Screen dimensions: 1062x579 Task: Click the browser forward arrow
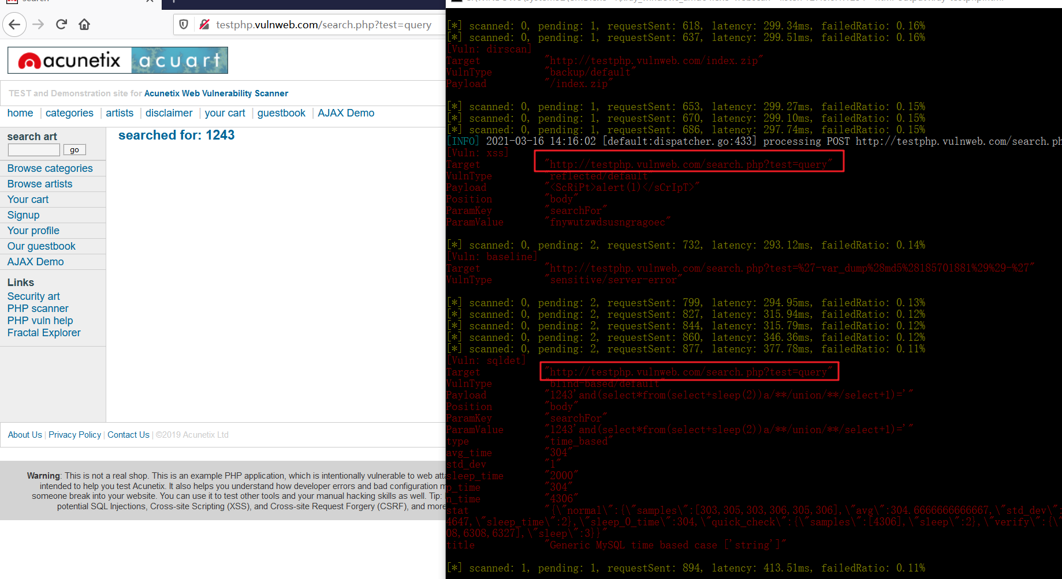tap(38, 24)
